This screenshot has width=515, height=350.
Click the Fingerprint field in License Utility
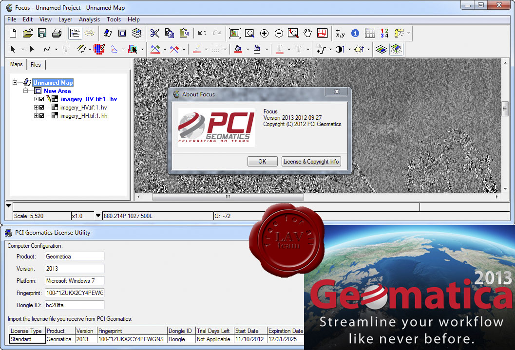75,293
